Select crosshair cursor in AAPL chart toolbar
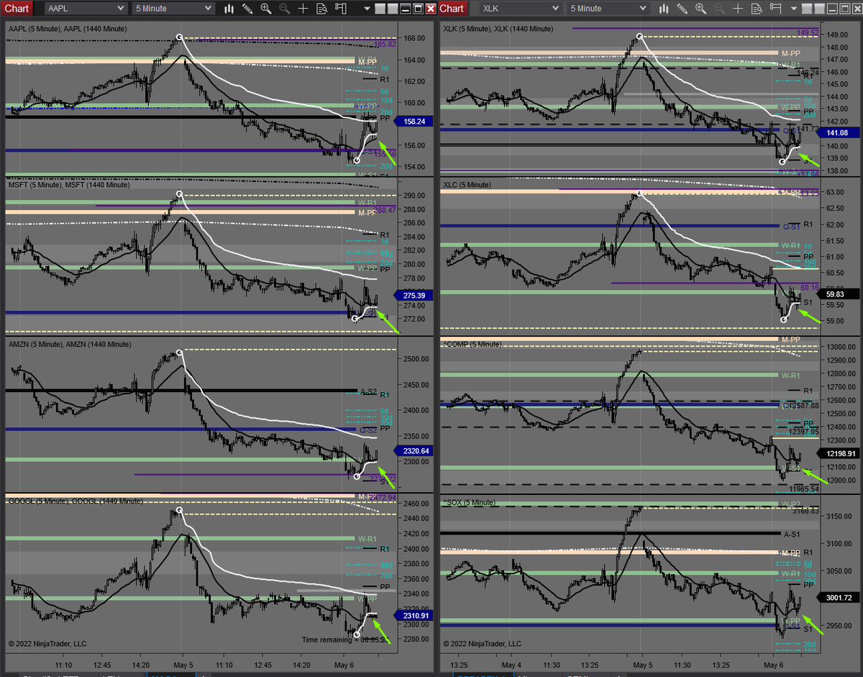 click(x=303, y=9)
